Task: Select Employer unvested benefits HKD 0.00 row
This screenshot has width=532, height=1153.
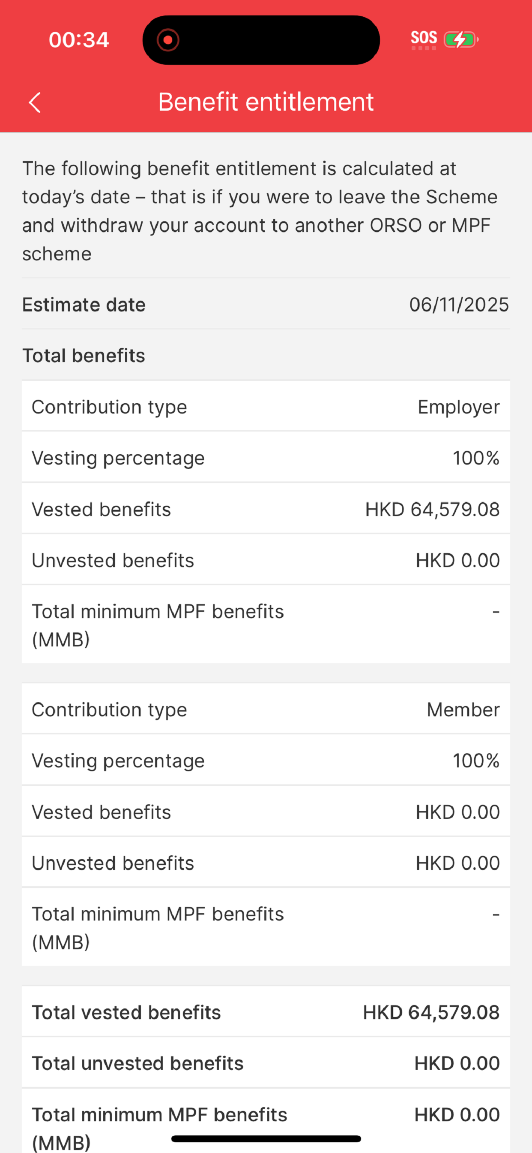Action: [x=266, y=559]
